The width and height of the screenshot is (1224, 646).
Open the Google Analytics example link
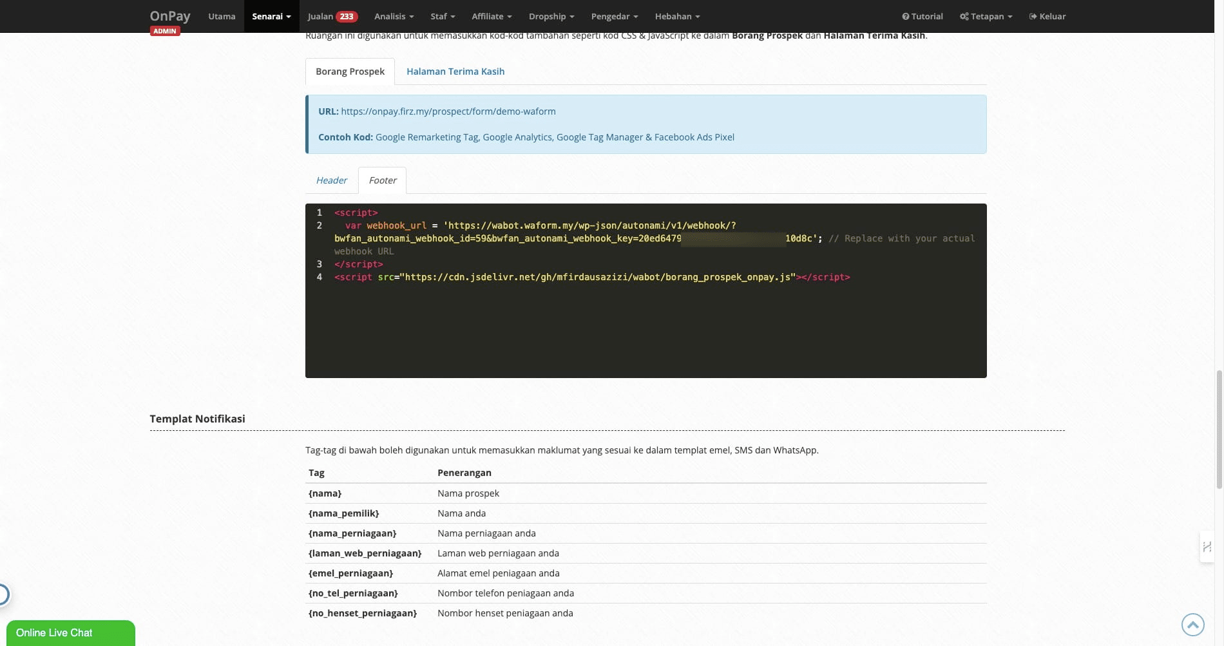pos(517,137)
